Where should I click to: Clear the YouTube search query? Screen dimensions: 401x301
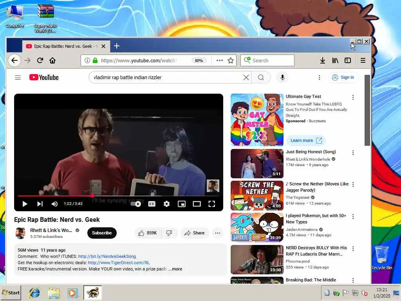246,77
